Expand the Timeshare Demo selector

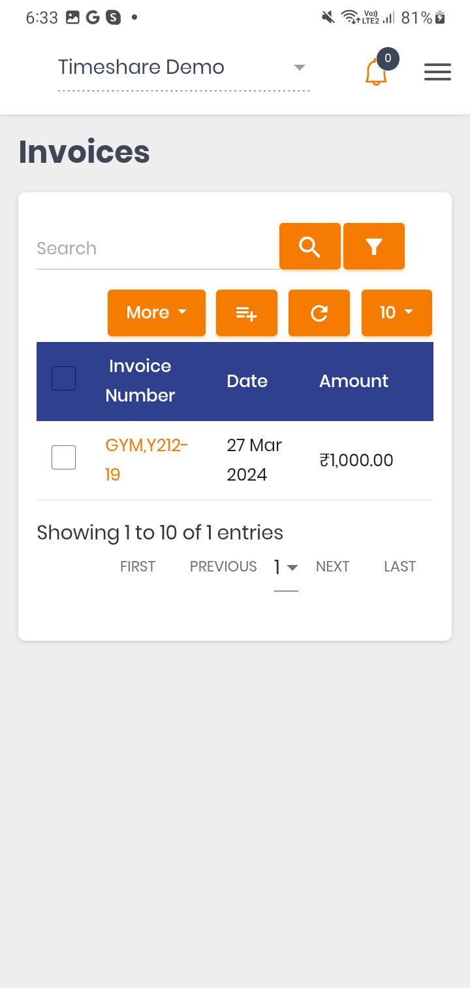tap(183, 68)
